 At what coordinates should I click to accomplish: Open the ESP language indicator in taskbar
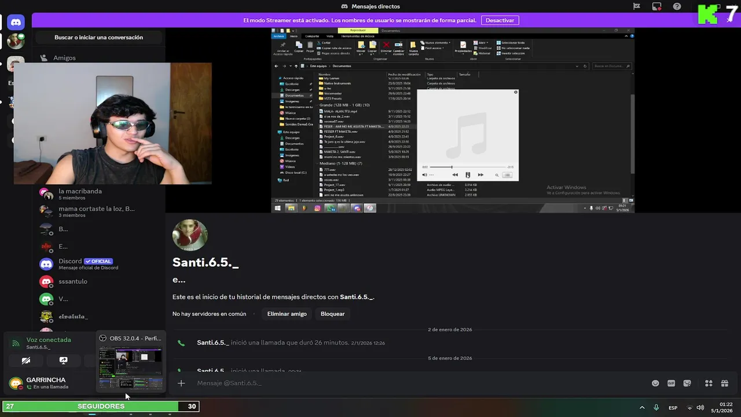point(673,408)
